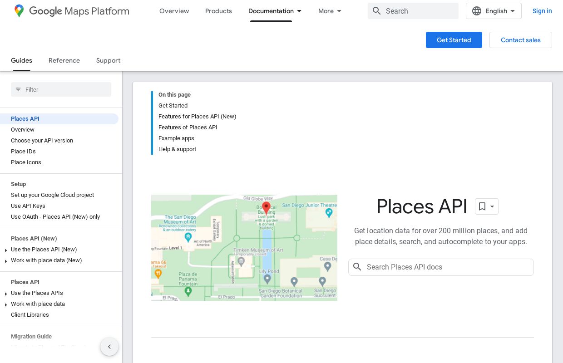Click the San Diego map image
563x363 pixels.
tap(244, 247)
